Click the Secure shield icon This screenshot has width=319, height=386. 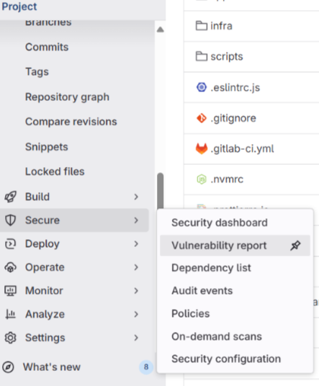(10, 220)
